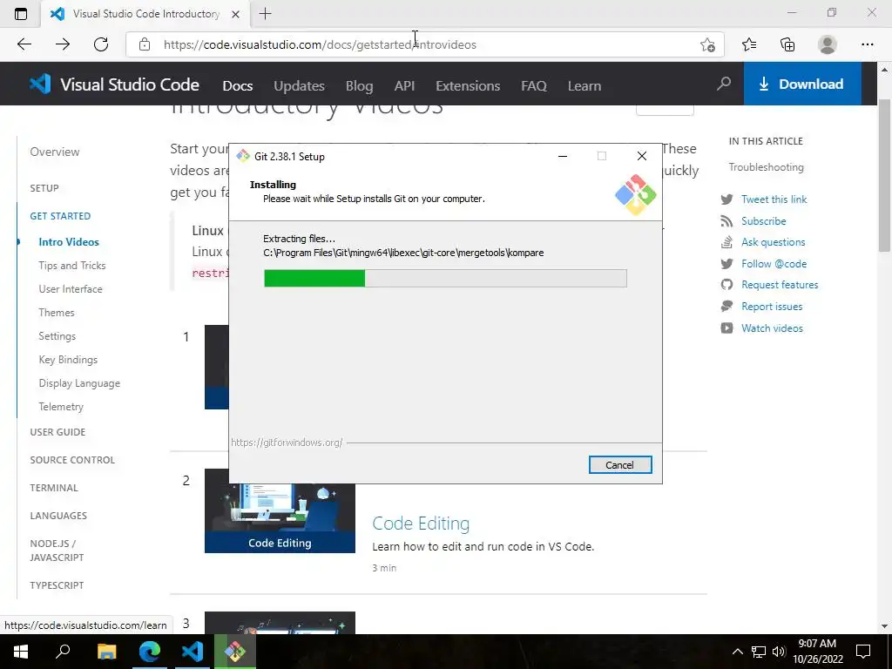Open the Extensions menu item

point(468,86)
